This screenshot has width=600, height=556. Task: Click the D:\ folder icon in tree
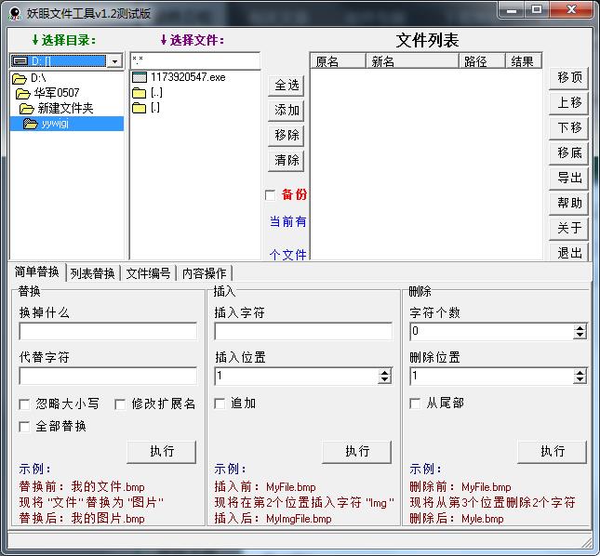(x=20, y=79)
